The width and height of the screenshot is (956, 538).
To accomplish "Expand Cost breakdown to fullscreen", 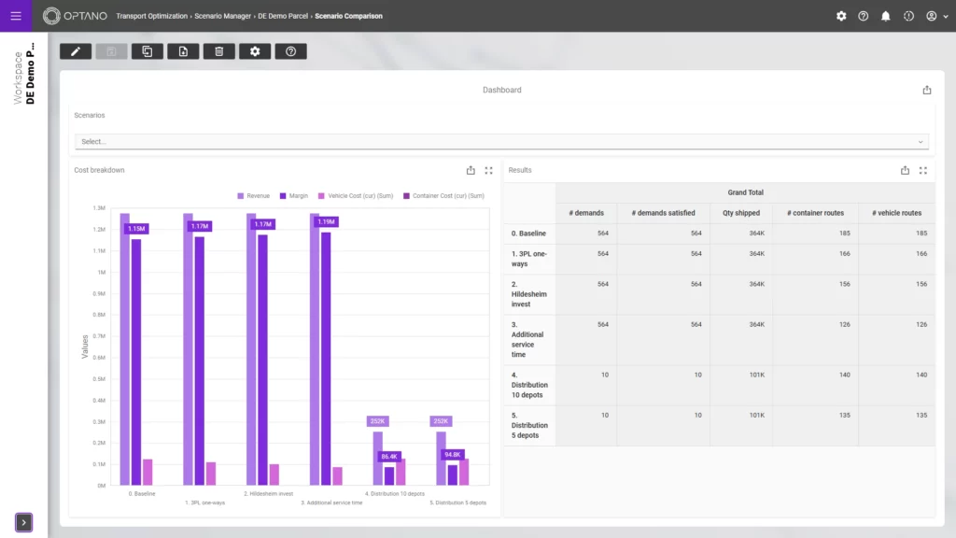I will click(488, 170).
